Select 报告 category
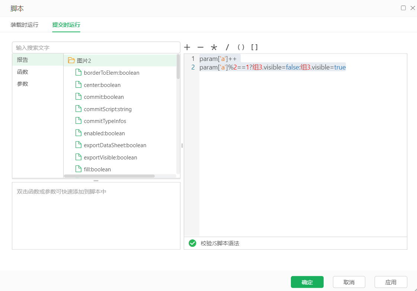The image size is (417, 291). point(38,60)
